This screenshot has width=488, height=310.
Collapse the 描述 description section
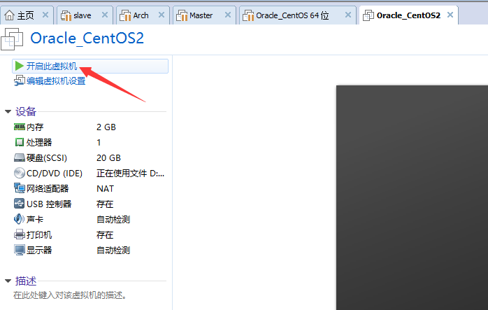click(x=8, y=281)
